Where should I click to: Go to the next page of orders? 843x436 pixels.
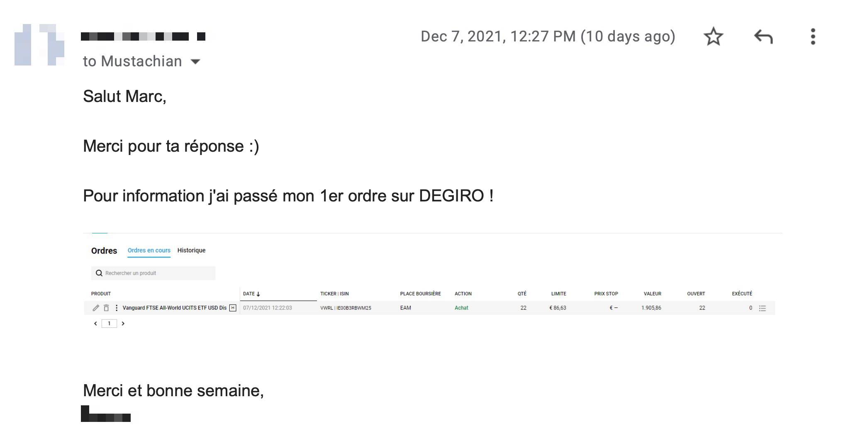[x=123, y=324]
